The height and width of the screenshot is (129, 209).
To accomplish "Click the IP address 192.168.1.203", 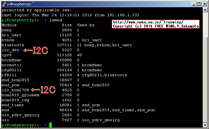I will click(123, 15).
